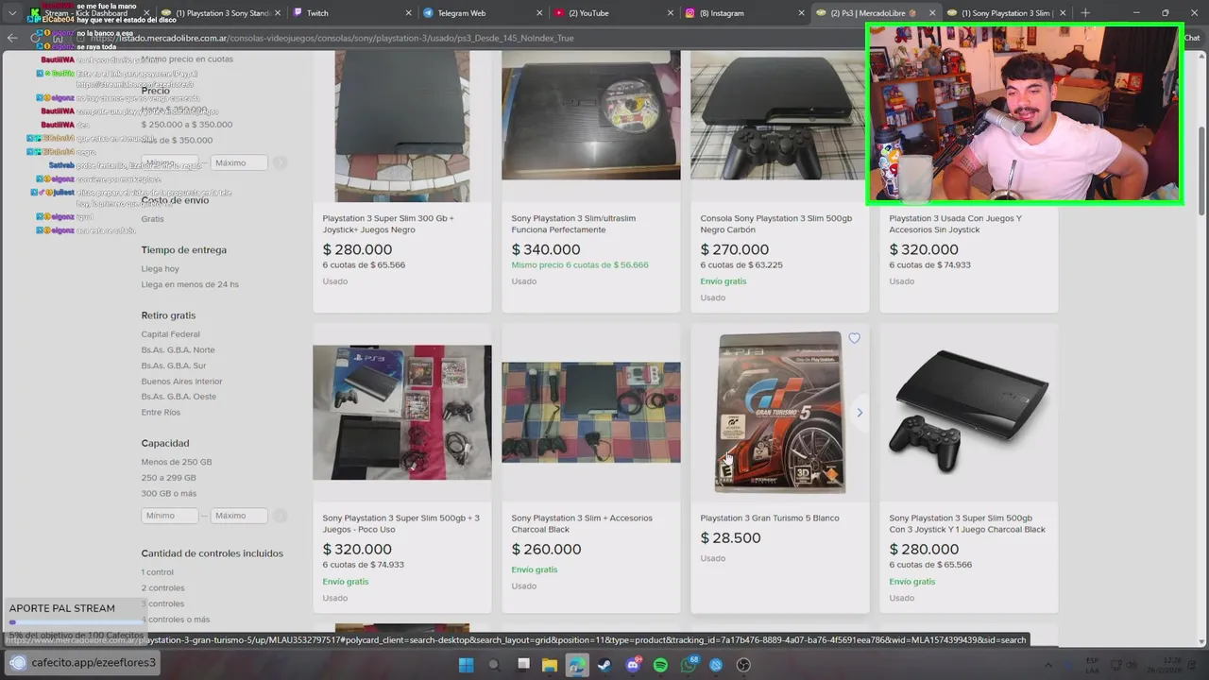Close the Ps3 MercadoLibre tab
The image size is (1209, 680).
tap(931, 13)
